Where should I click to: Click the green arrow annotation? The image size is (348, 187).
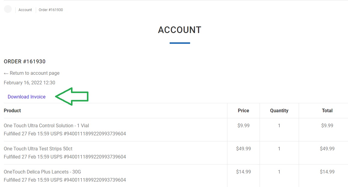pyautogui.click(x=72, y=96)
